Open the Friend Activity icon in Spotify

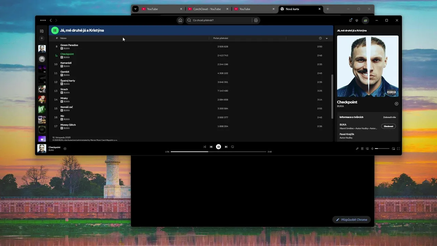point(357,20)
